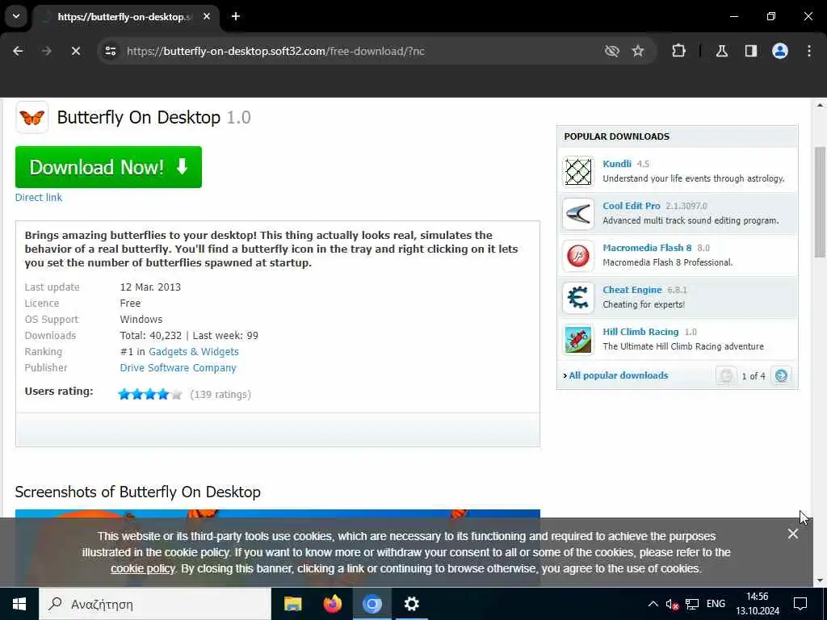Open the Kundli download link
This screenshot has width=827, height=620.
616,164
